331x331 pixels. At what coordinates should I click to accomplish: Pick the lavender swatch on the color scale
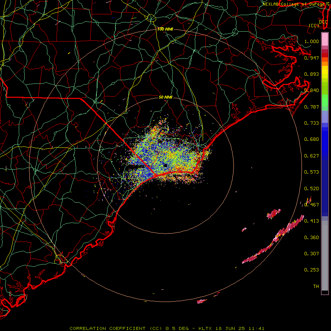(325, 117)
